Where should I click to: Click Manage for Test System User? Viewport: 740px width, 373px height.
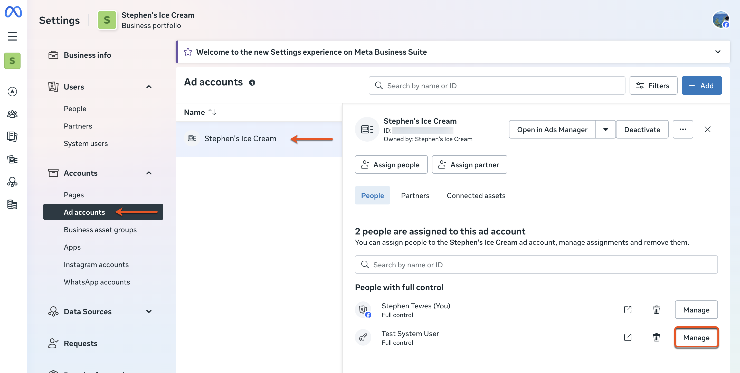pyautogui.click(x=696, y=337)
